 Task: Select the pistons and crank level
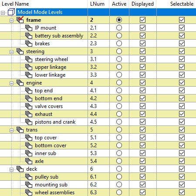tap(55, 122)
